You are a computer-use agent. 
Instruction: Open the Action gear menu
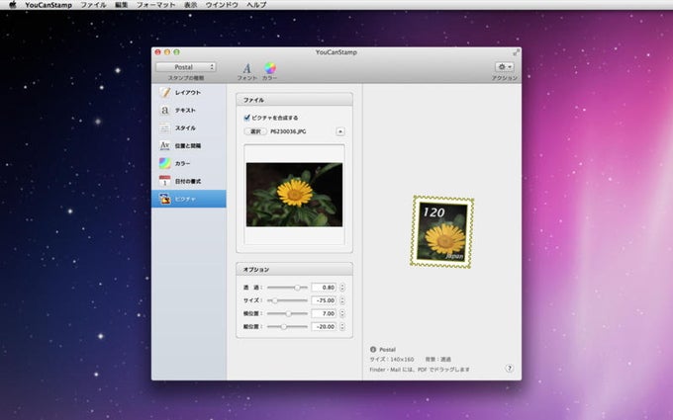pyautogui.click(x=505, y=67)
